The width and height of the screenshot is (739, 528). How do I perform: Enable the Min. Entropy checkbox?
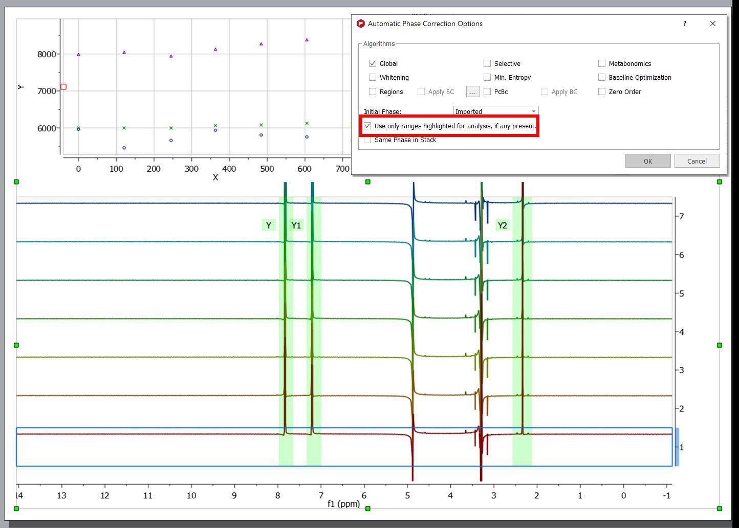tap(487, 77)
